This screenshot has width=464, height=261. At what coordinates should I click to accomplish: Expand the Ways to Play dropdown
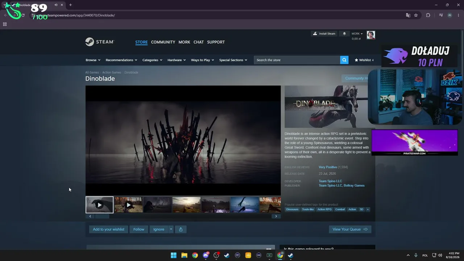point(203,60)
